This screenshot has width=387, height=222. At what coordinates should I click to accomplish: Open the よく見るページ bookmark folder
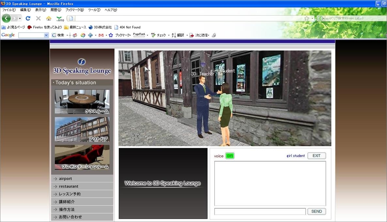(x=13, y=27)
